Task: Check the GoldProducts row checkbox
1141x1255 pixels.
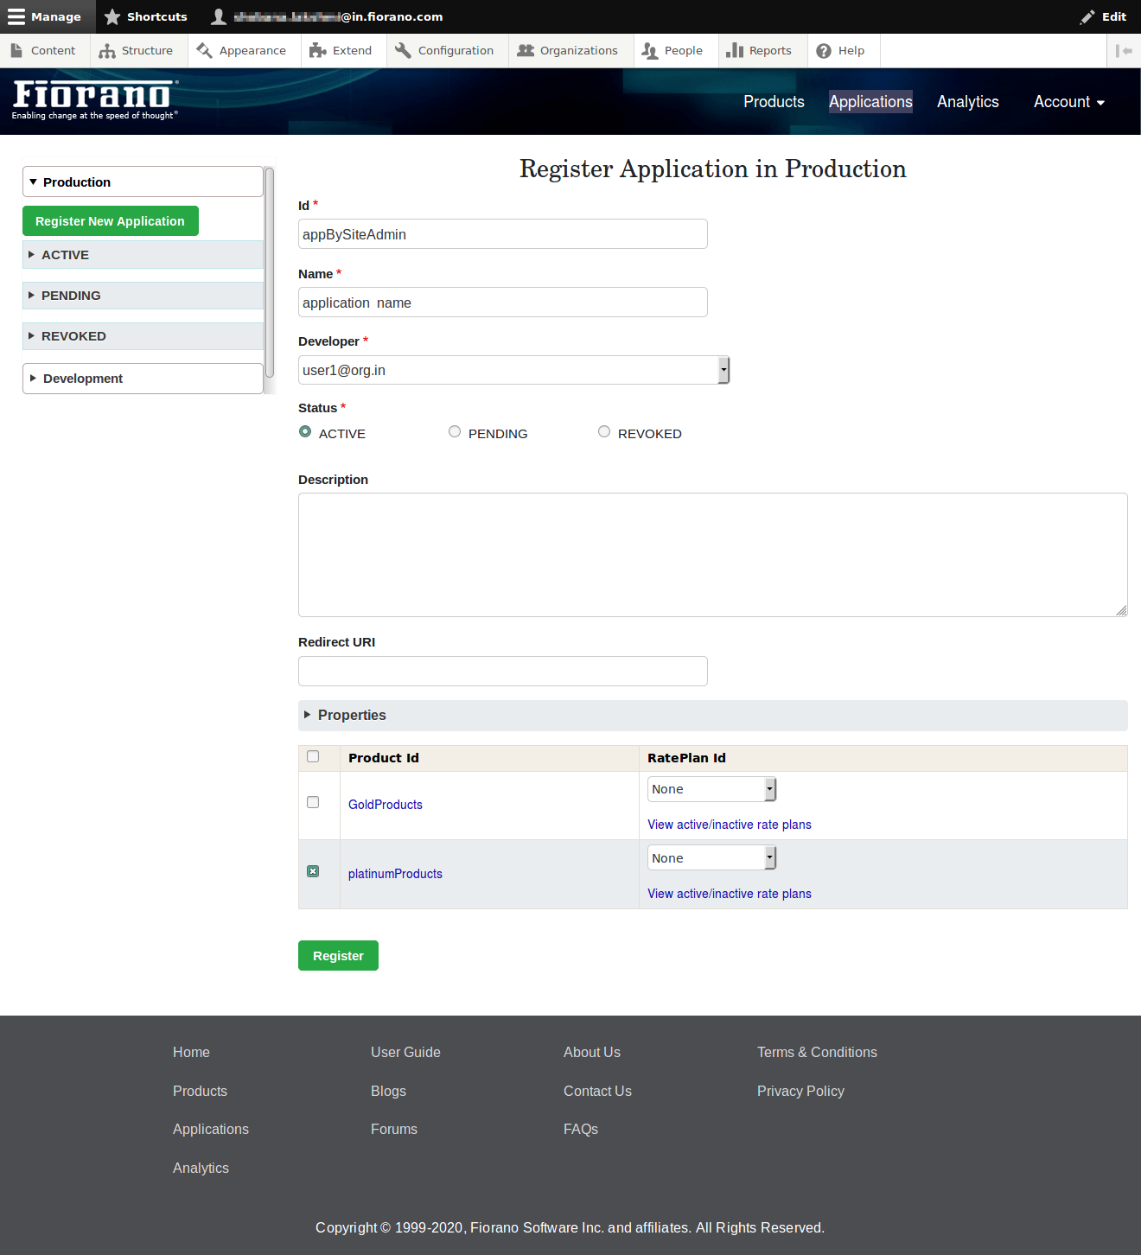Action: tap(313, 802)
